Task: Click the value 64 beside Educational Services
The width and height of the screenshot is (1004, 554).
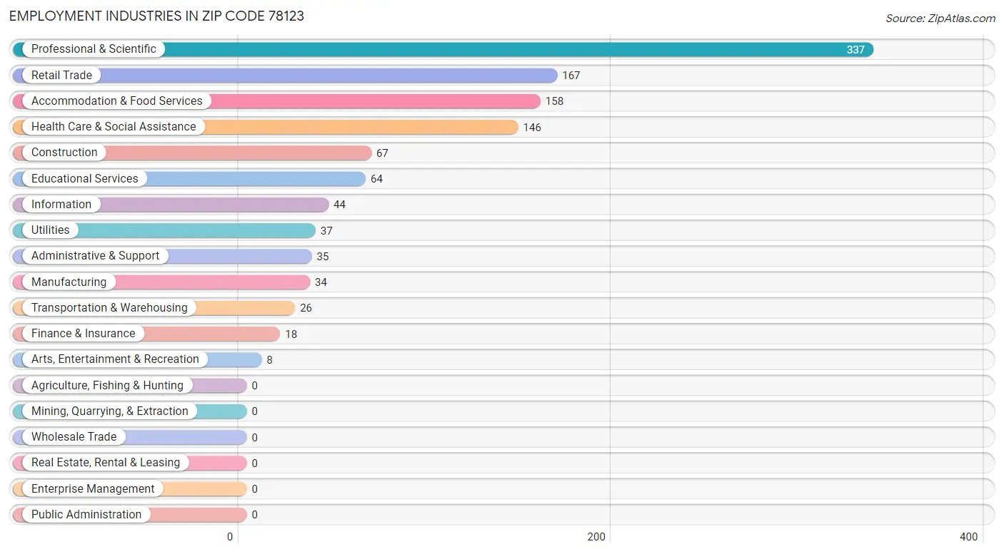Action: (376, 178)
